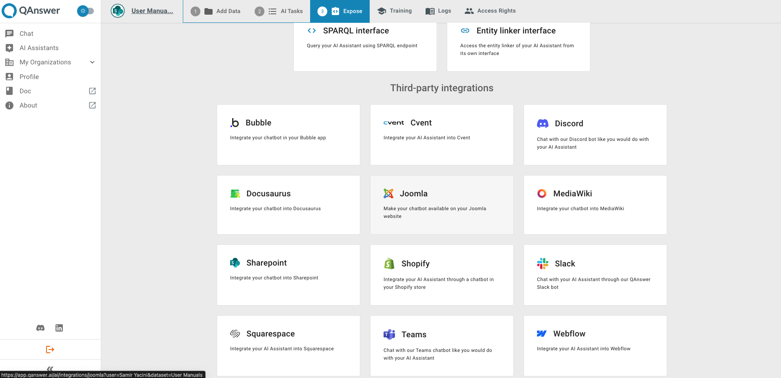Screen dimensions: 781x378
Task: Open the Cvent integration card
Action: [x=442, y=135]
